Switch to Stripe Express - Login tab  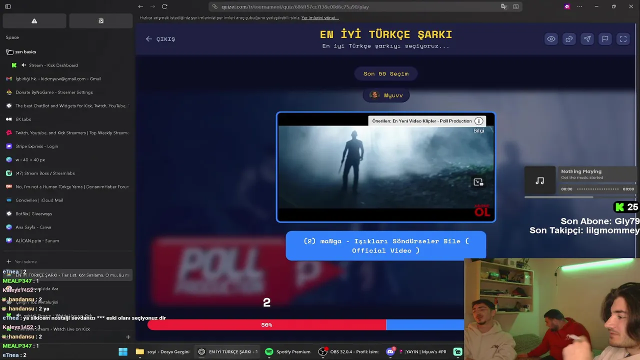67,146
